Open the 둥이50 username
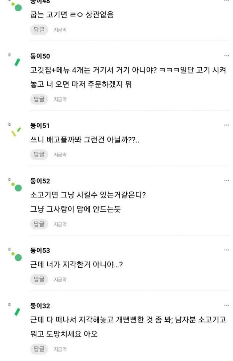Viewport: 233px width, 361px height. click(40, 56)
